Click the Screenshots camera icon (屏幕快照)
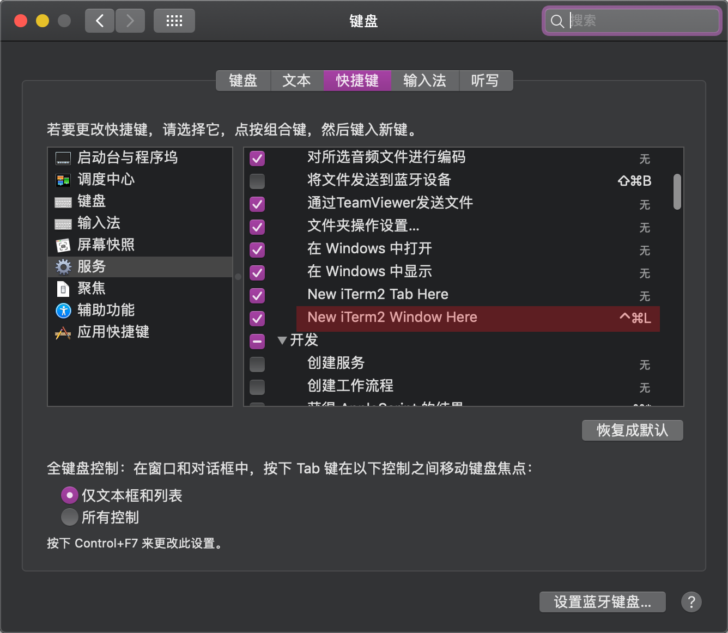 (63, 246)
